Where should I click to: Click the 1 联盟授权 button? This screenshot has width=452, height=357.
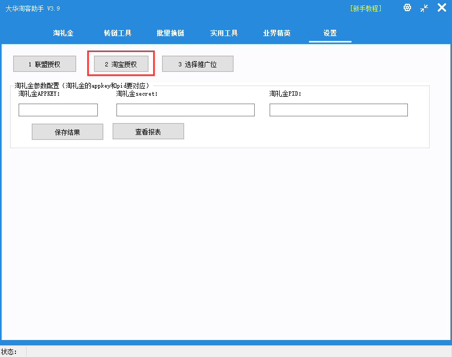point(45,64)
